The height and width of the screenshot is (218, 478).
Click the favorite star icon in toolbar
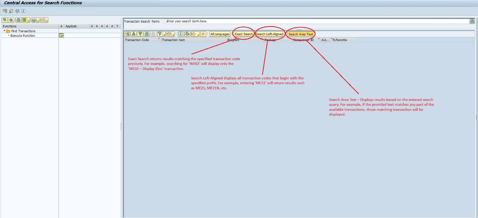[204, 34]
